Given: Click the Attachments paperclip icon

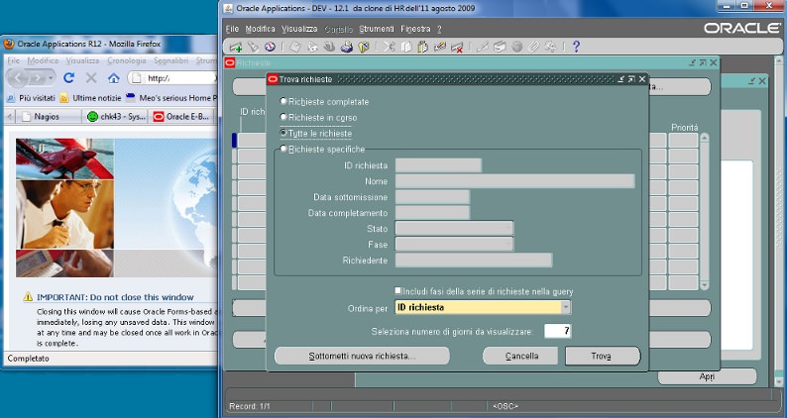Looking at the screenshot, I should [533, 47].
